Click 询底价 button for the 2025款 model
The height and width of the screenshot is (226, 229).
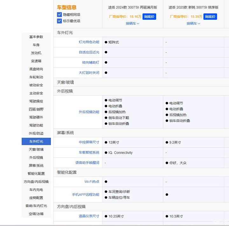[x=210, y=17]
